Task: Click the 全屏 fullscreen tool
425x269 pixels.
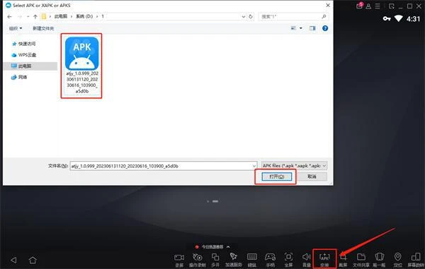Action: (x=288, y=260)
